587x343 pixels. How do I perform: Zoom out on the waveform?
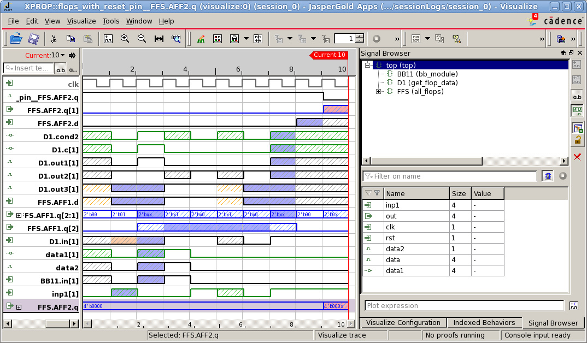click(142, 39)
